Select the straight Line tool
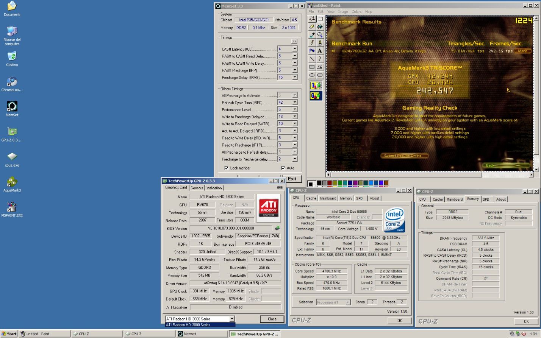The height and width of the screenshot is (338, 541). 312,59
